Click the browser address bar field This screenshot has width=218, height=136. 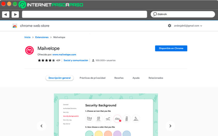(84, 14)
